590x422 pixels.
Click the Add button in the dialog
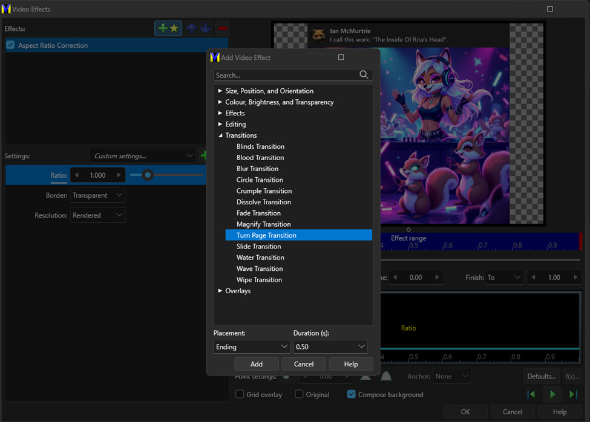point(257,364)
